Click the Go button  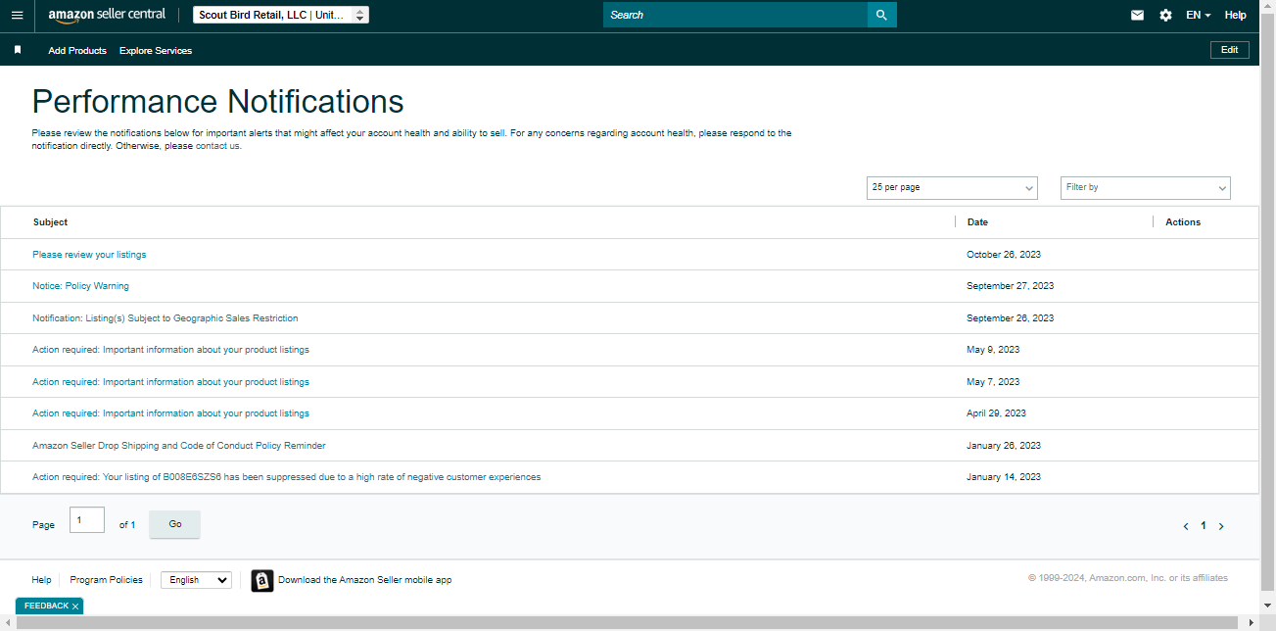tap(174, 524)
